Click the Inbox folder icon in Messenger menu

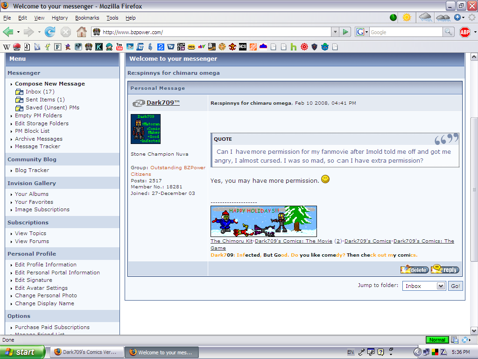[19, 91]
